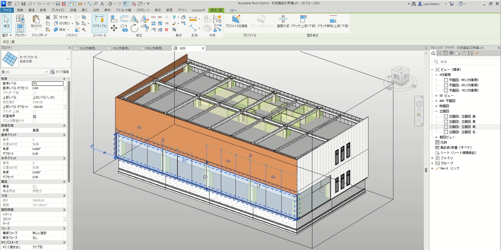The height and width of the screenshot is (250, 501).
Task: Click the Text (A) icon in quick access toolbar
Action: click(x=102, y=4)
